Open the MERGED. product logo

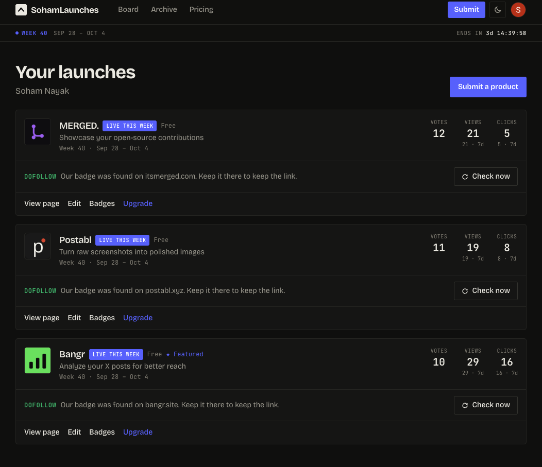(38, 132)
